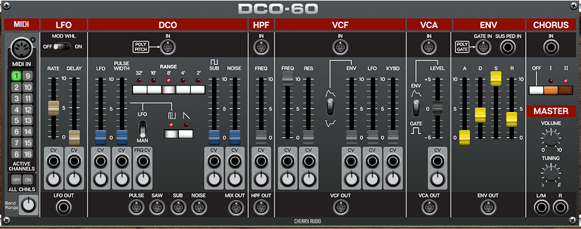This screenshot has width=581, height=229.
Task: Click the ALL CHNLS OFF button
Action: coord(16,180)
